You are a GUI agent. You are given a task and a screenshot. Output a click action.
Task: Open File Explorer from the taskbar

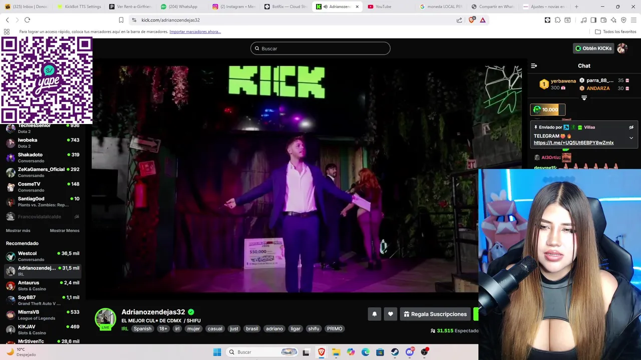tap(336, 352)
